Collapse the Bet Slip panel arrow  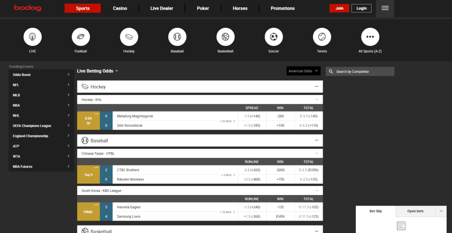[441, 211]
